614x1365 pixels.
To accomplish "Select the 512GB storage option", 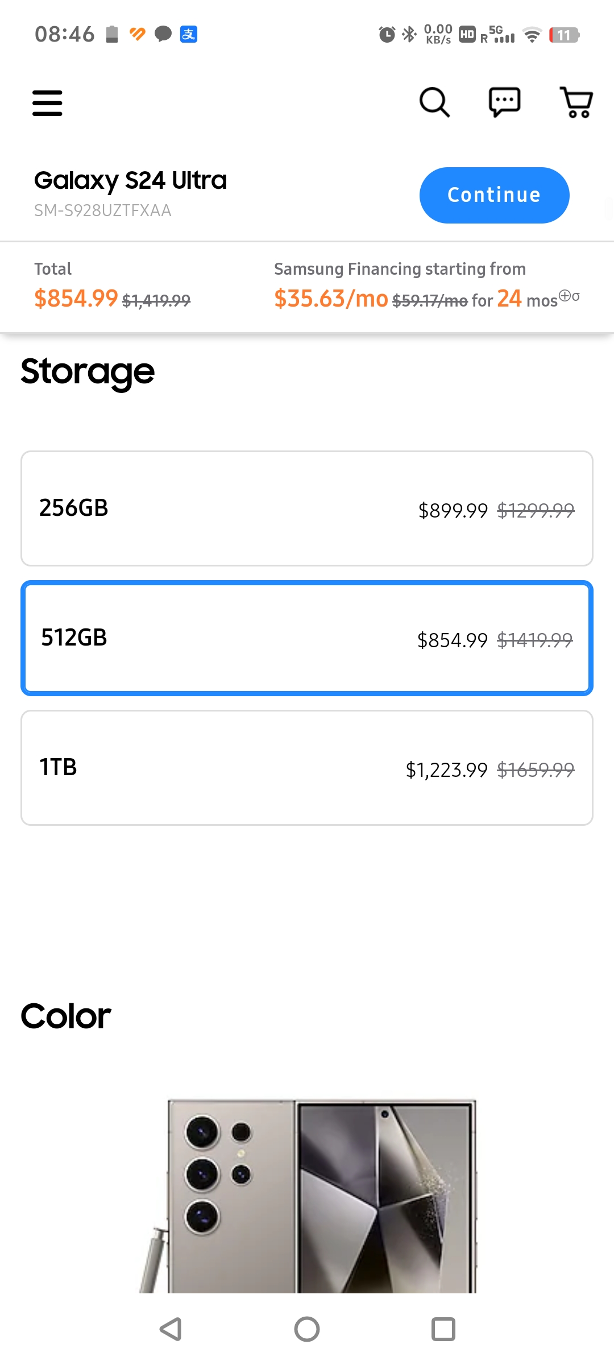I will pos(307,638).
